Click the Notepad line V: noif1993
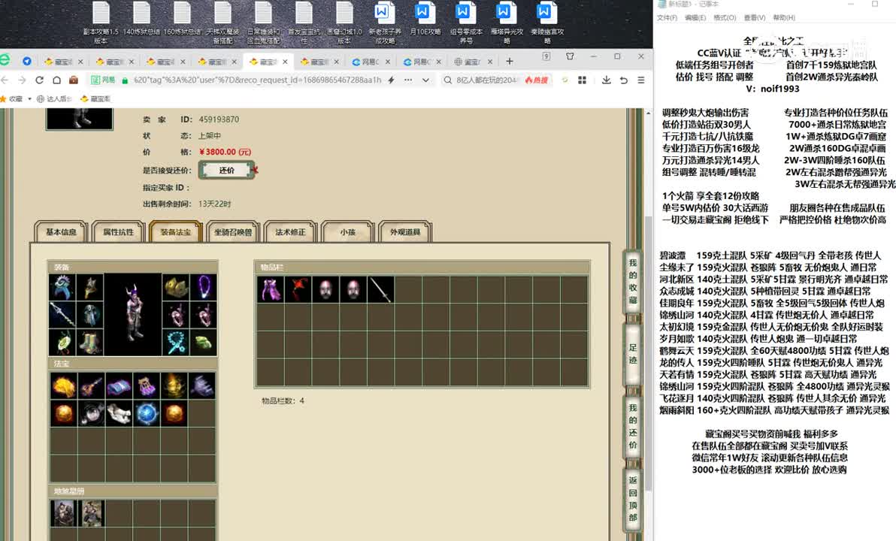This screenshot has height=541, width=896. point(773,89)
